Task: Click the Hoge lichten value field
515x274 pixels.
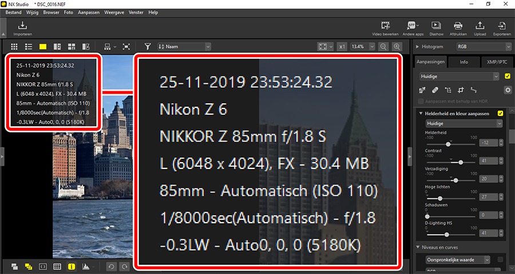Action: click(x=489, y=197)
